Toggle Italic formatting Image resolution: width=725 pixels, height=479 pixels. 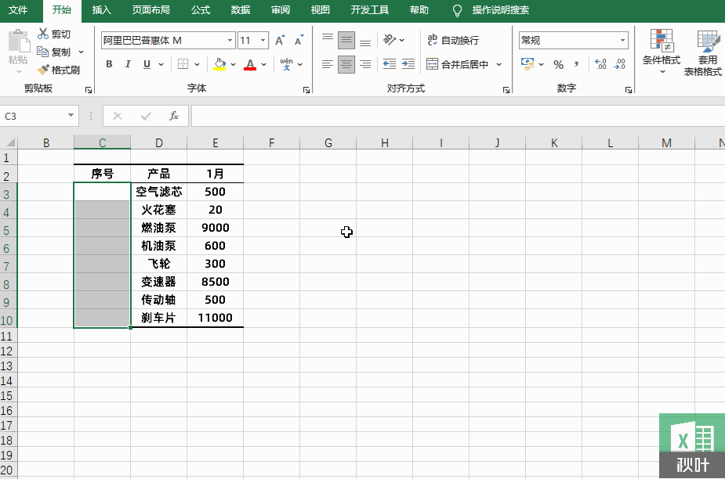point(128,64)
